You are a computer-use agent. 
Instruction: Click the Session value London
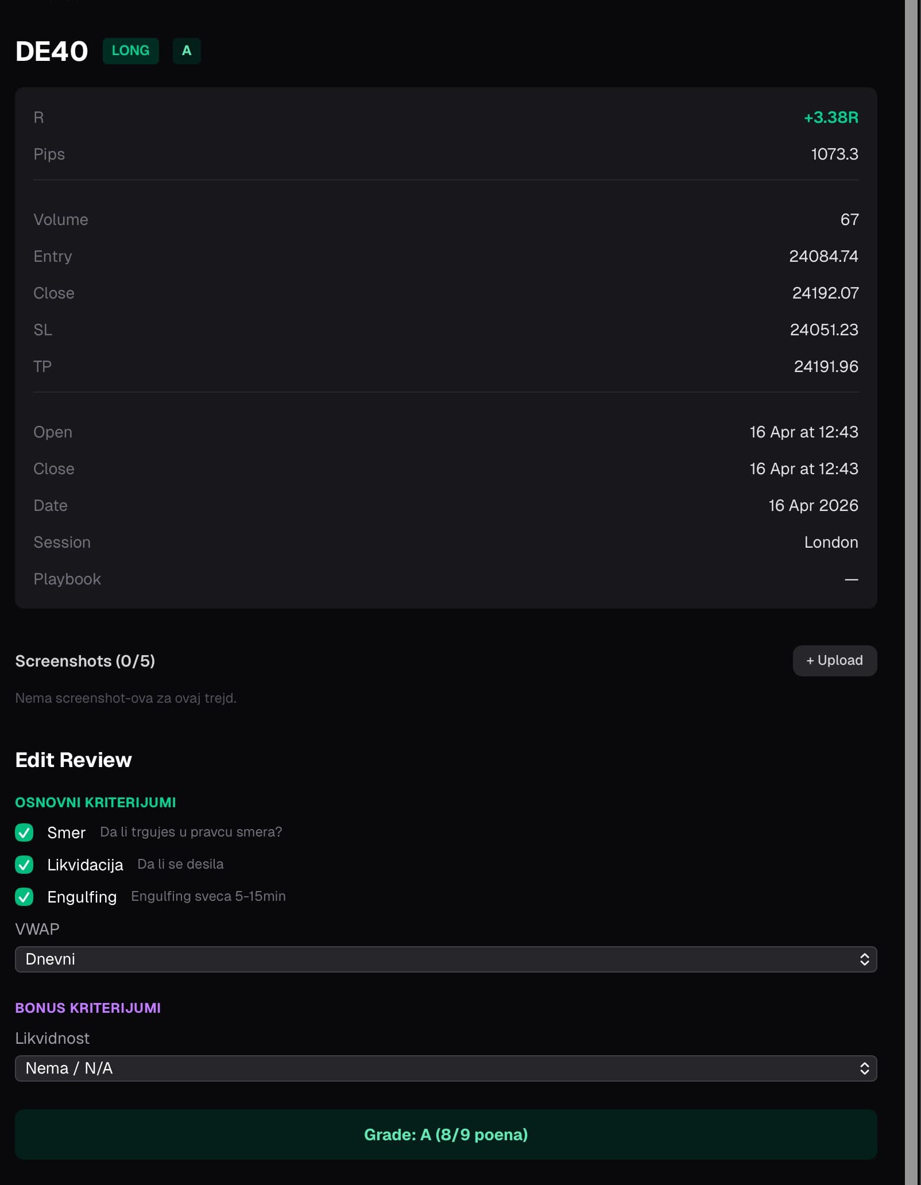click(831, 542)
